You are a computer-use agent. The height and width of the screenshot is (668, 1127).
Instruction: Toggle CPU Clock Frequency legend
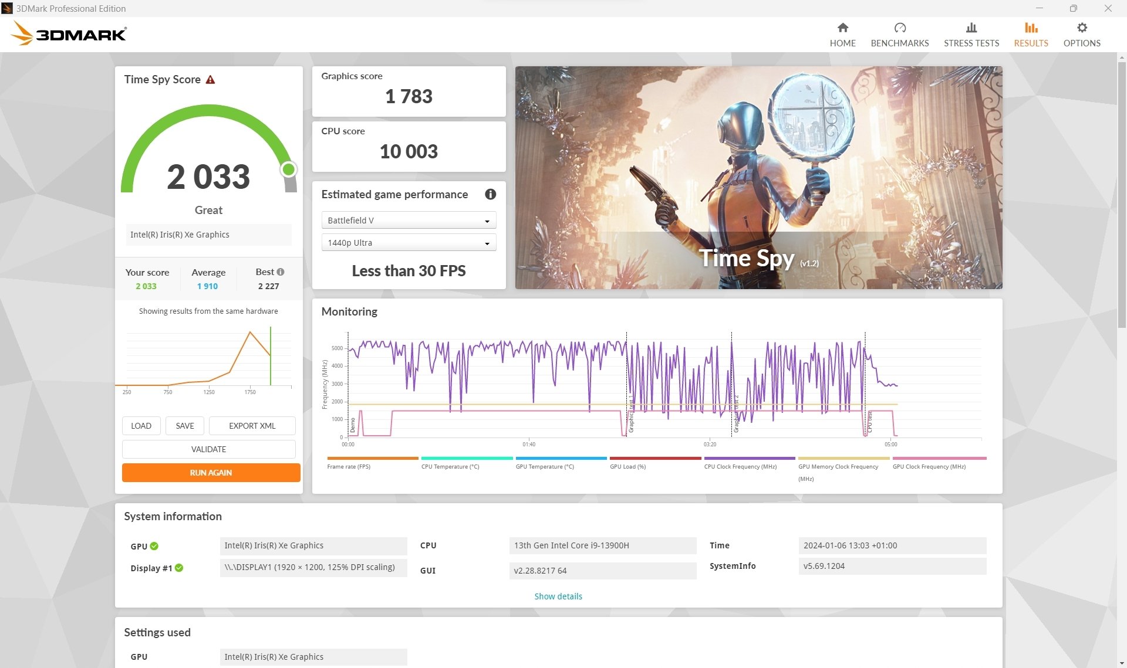tap(750, 463)
